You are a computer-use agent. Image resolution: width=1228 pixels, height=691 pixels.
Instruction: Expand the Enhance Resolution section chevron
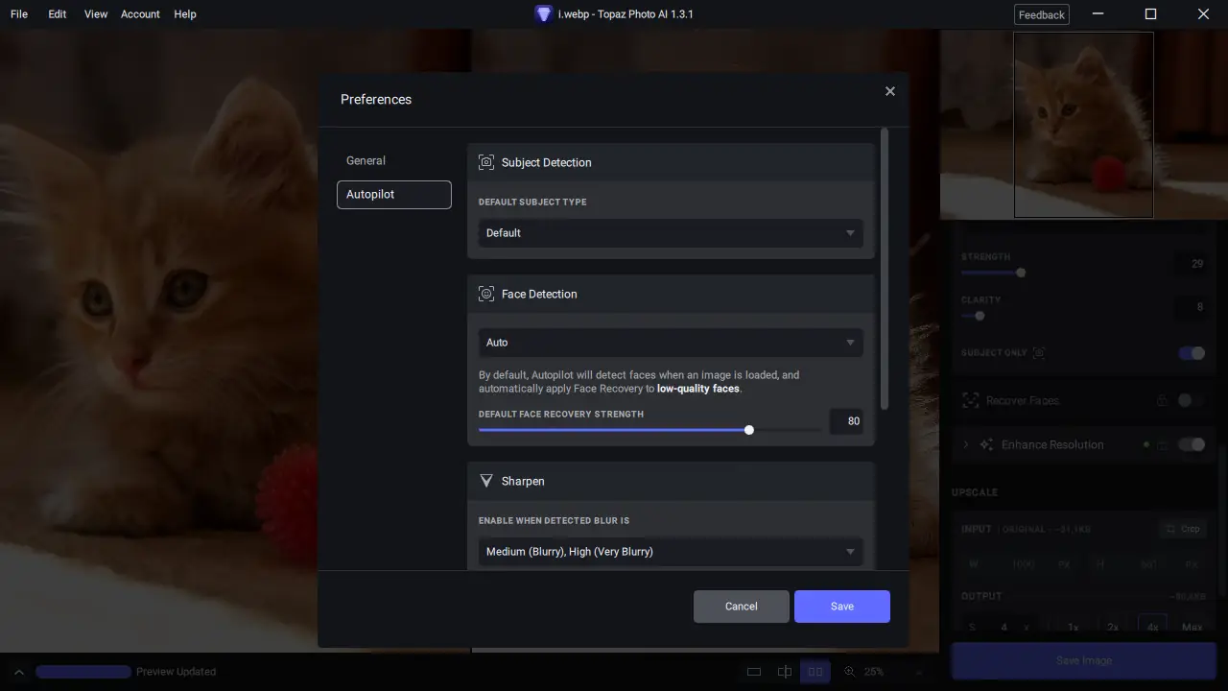click(x=966, y=444)
